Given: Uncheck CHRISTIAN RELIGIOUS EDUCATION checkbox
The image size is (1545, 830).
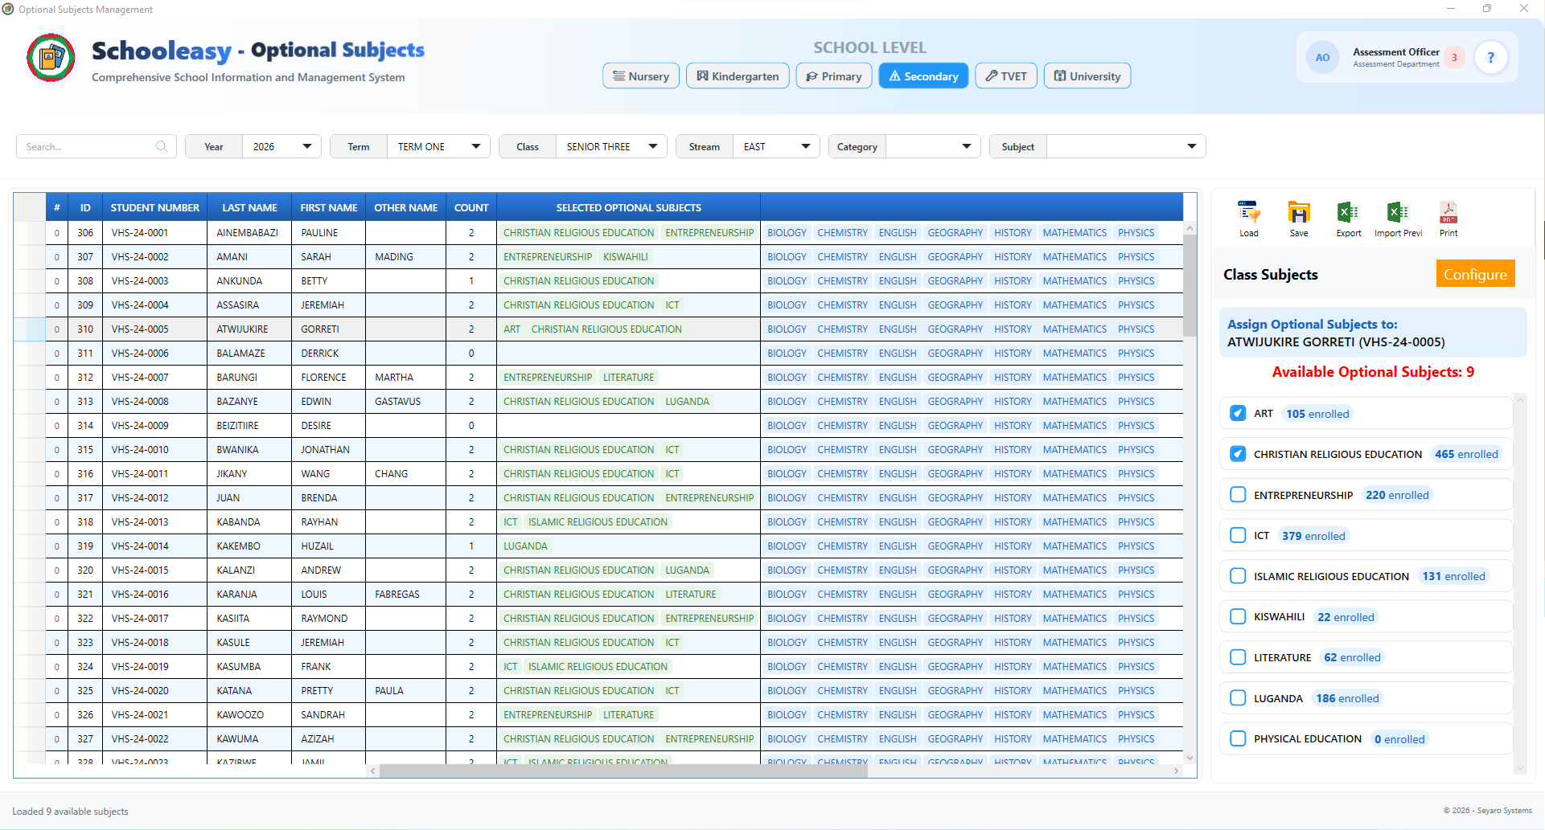Looking at the screenshot, I should (x=1238, y=454).
